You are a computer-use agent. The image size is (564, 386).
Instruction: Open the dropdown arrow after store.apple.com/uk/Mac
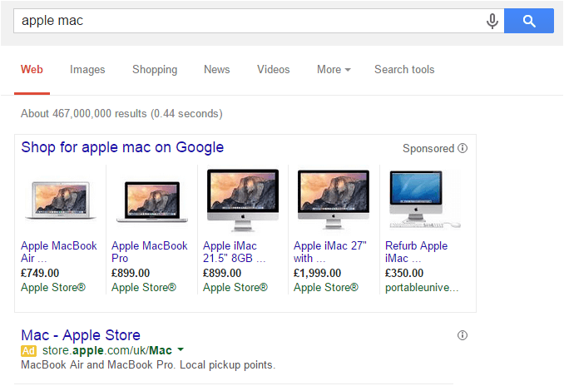pos(181,349)
